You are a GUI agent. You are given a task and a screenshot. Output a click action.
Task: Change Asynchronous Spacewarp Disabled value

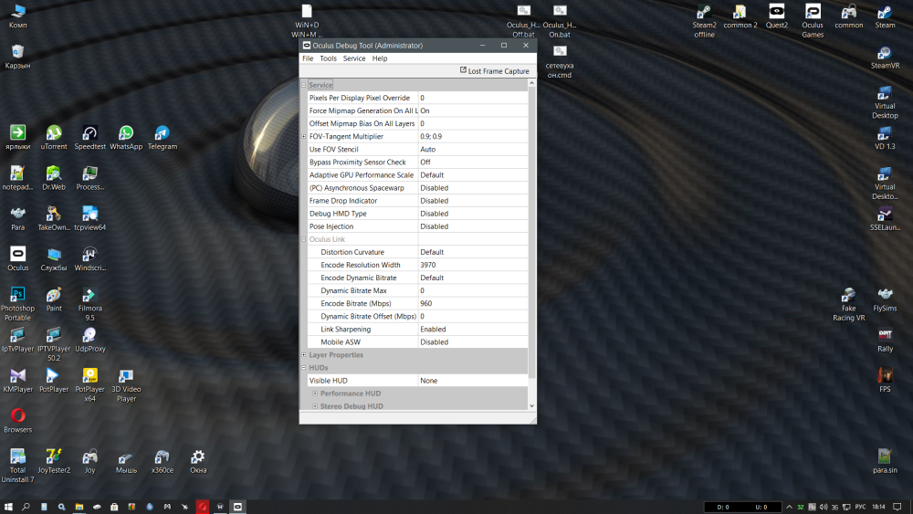click(x=473, y=187)
